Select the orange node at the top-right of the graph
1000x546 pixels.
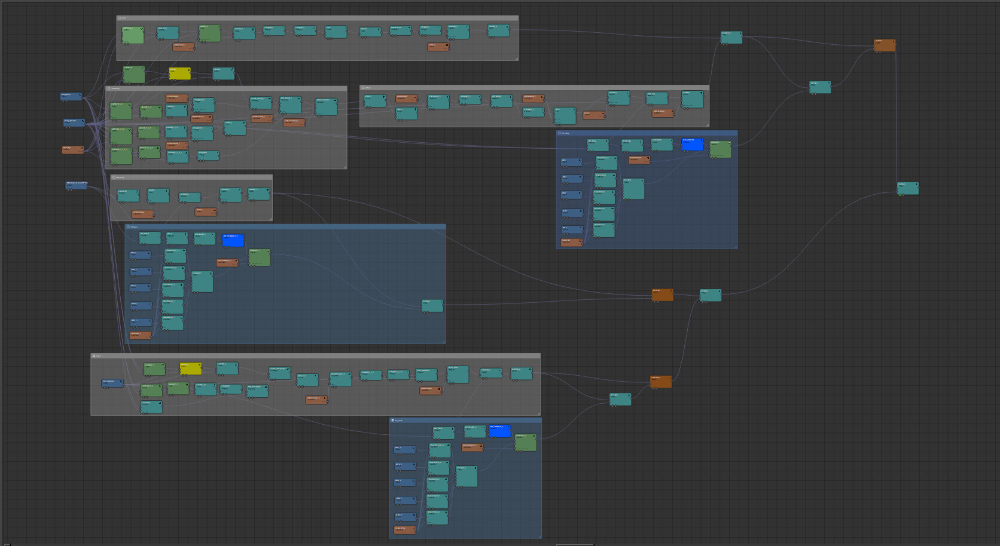click(x=885, y=45)
